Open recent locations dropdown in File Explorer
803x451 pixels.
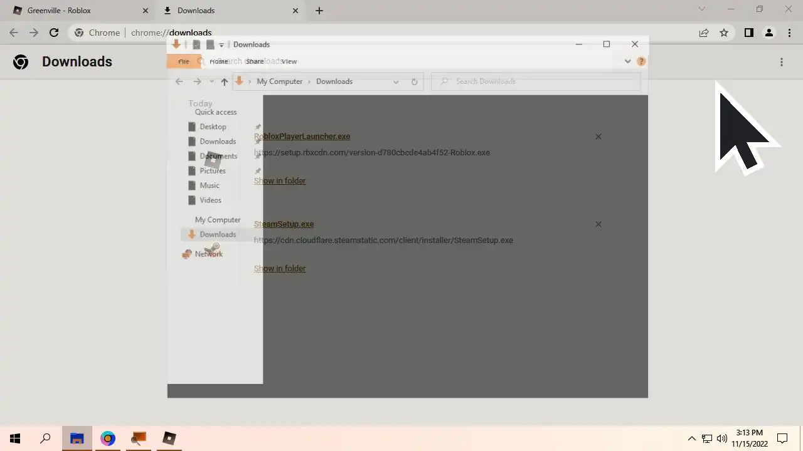point(211,81)
